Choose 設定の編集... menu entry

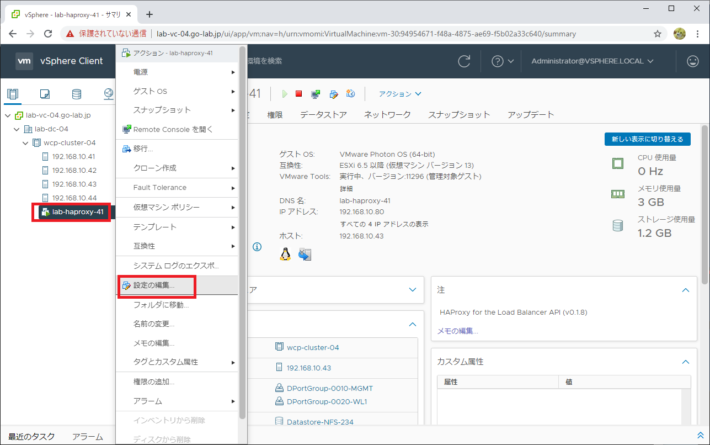click(178, 285)
